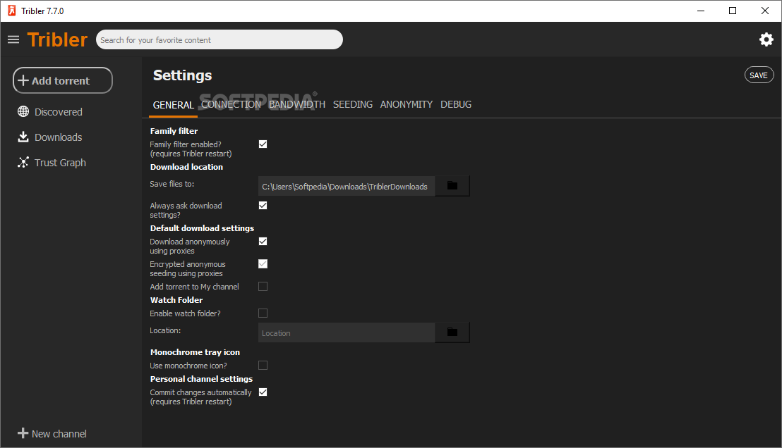Screen dimensions: 782x448
Task: Click the watch folder Location field
Action: (347, 332)
